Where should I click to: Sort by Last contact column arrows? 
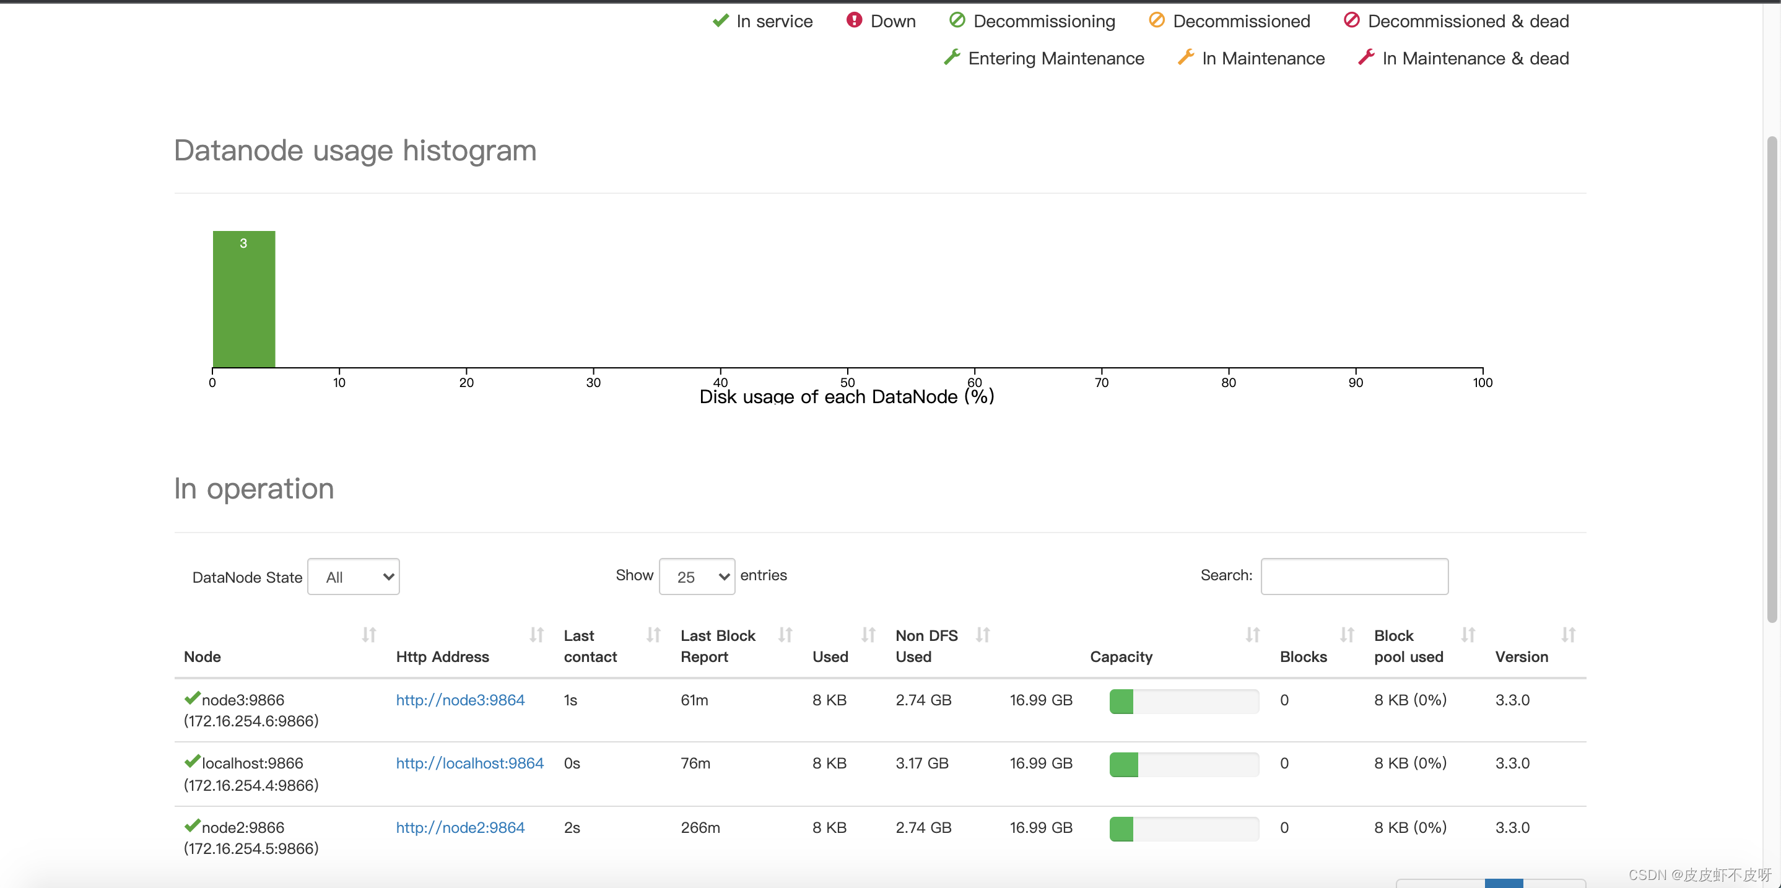(653, 635)
